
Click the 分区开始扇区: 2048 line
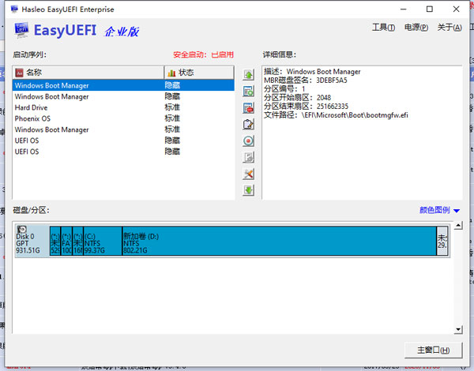(x=298, y=98)
